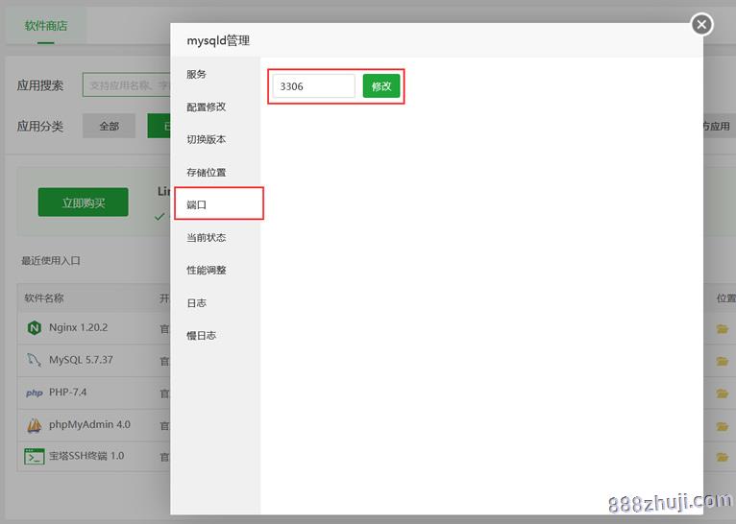Select the 全部 category button
736x524 pixels.
point(109,126)
